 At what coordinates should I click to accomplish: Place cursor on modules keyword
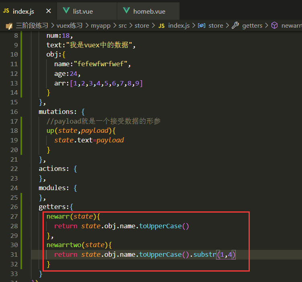(x=52, y=188)
